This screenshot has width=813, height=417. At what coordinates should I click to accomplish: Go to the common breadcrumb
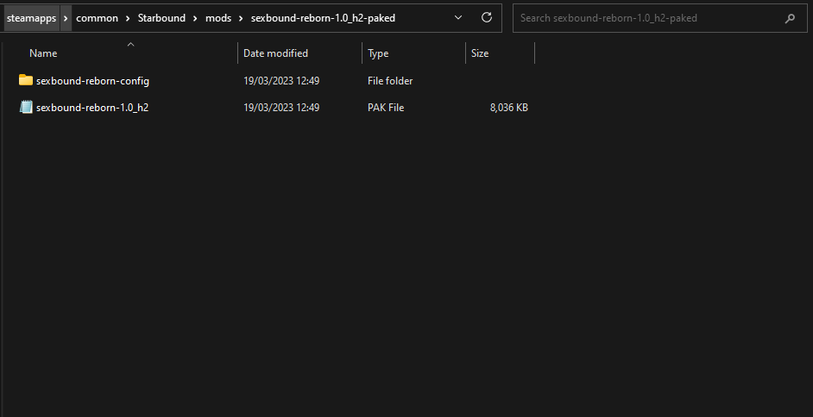[x=97, y=18]
